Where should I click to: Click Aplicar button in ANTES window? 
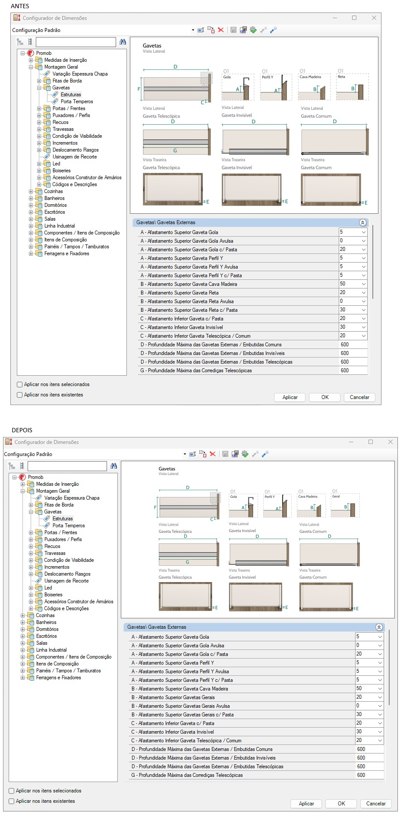coord(290,397)
